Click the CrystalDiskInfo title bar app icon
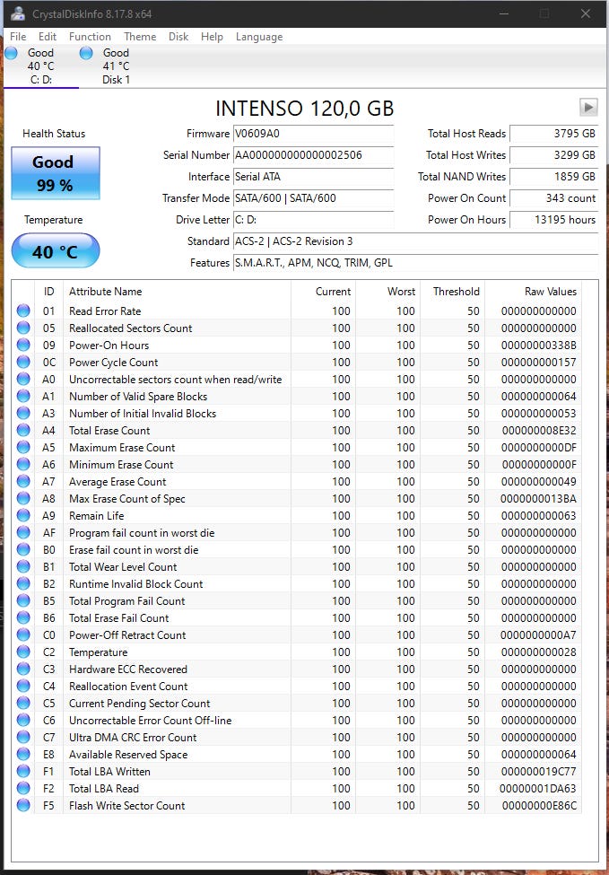This screenshot has height=875, width=609. pyautogui.click(x=18, y=13)
